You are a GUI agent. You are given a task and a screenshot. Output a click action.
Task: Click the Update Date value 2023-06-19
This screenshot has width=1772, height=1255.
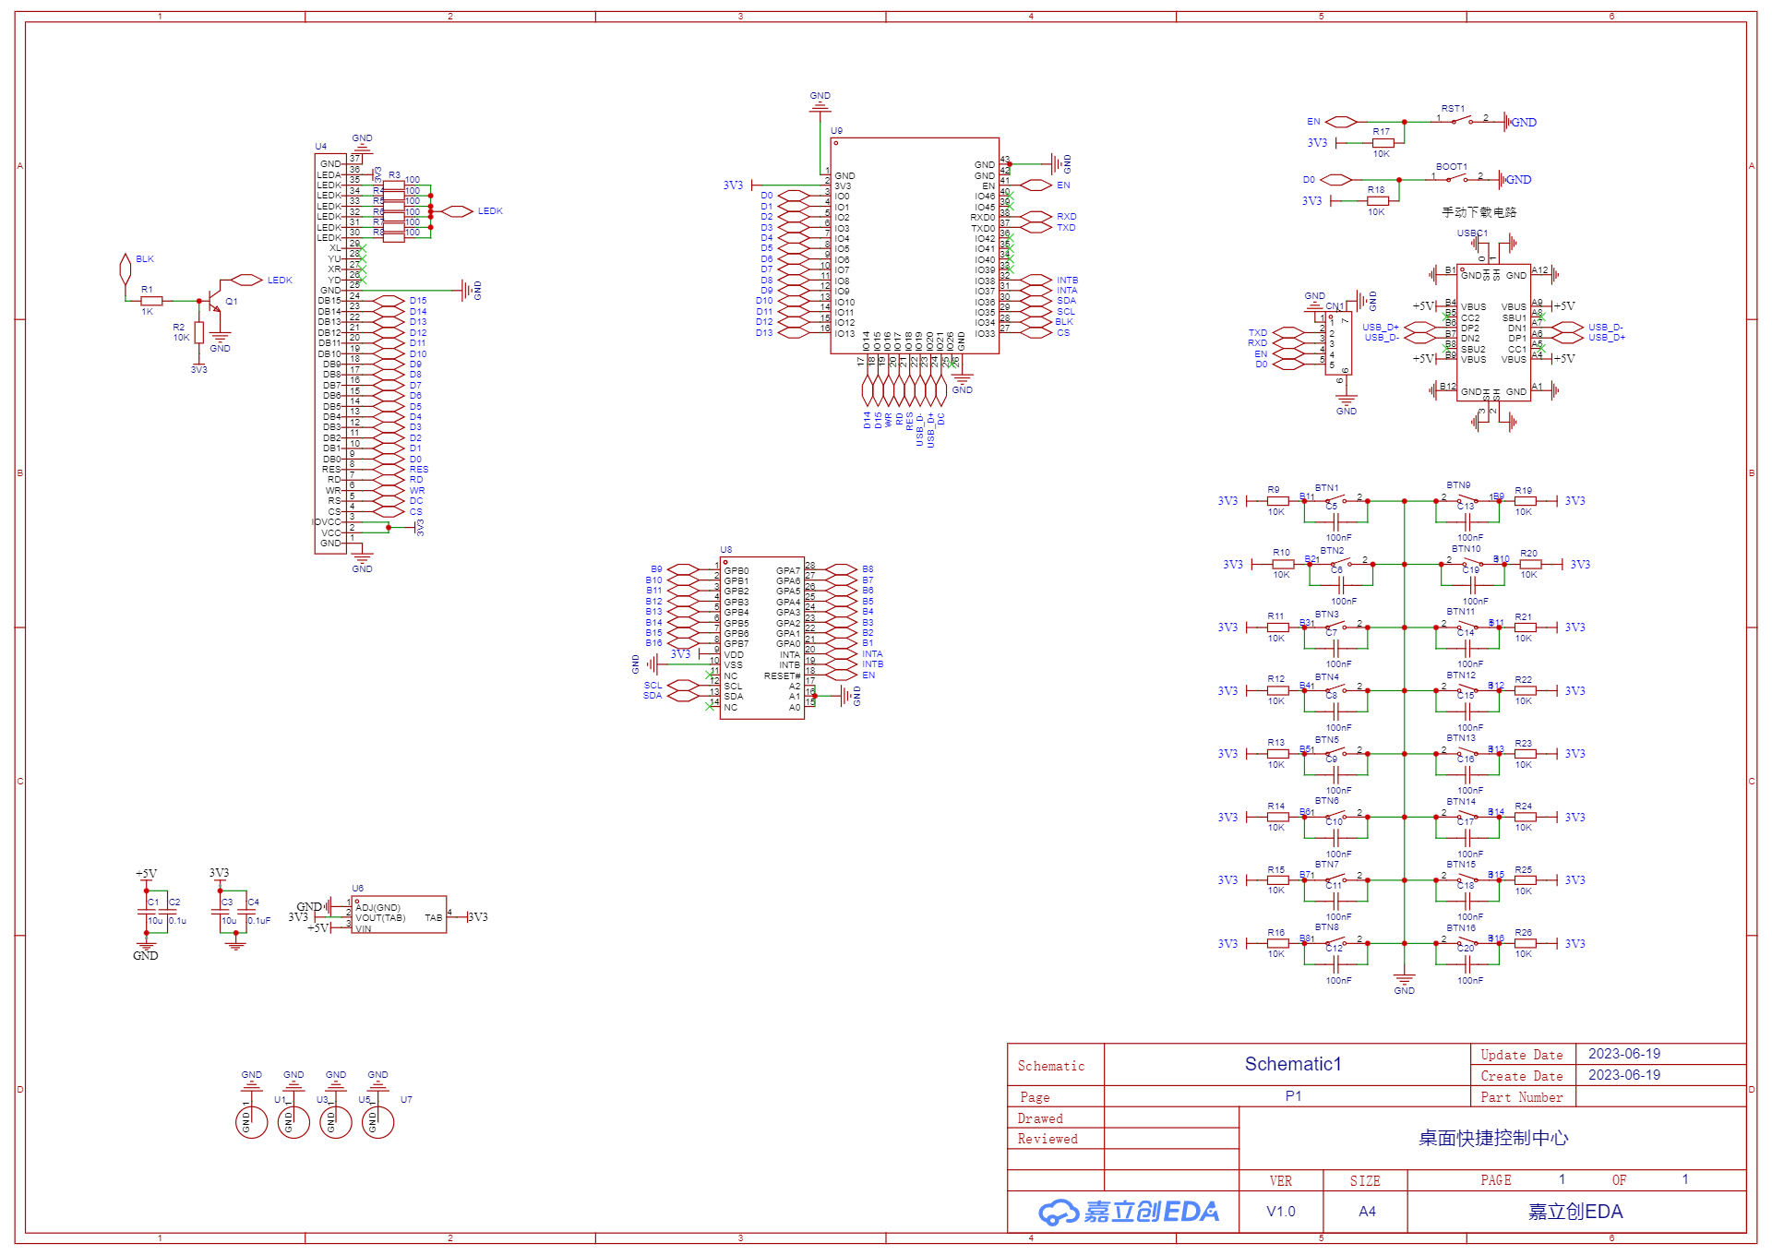[1624, 1054]
